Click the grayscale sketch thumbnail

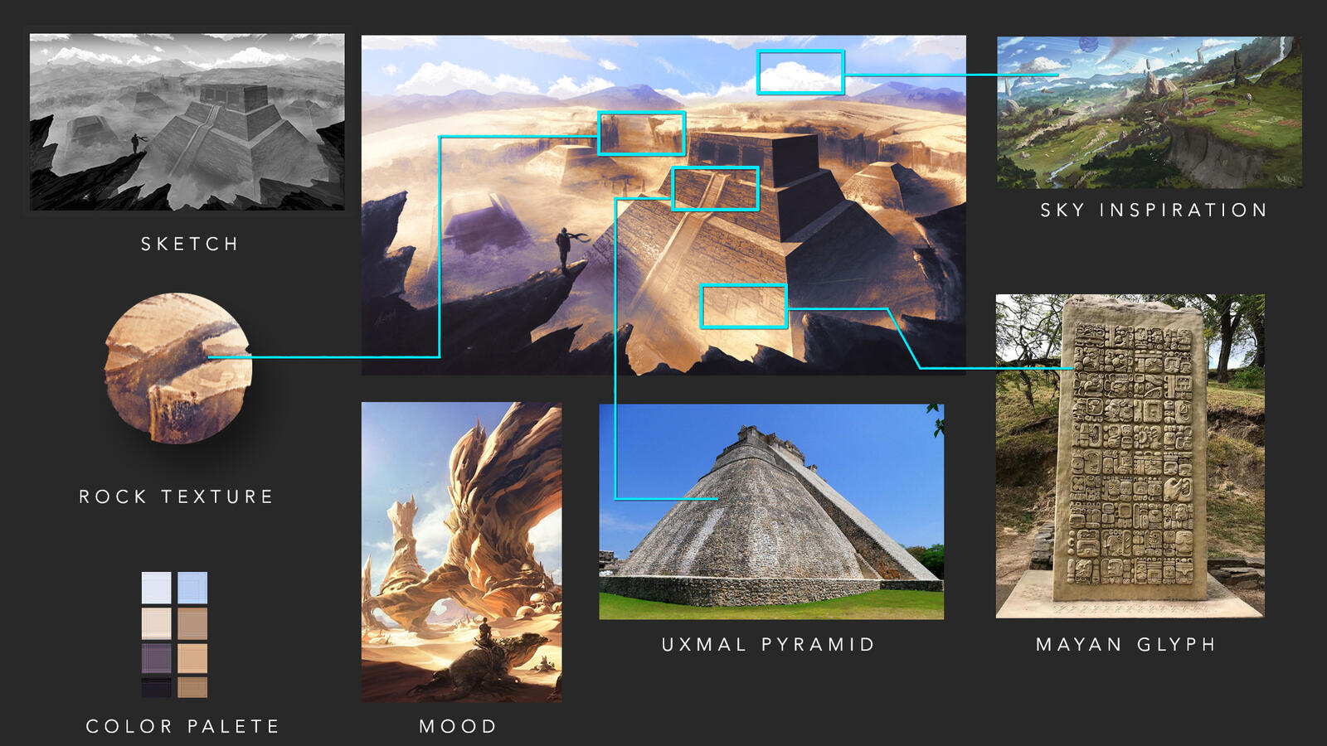pos(187,122)
